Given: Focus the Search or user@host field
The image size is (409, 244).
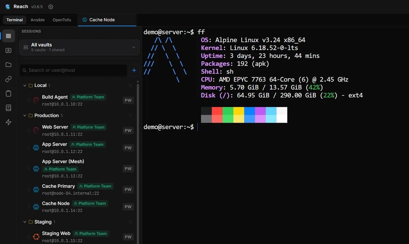Looking at the screenshot, I should [73, 70].
